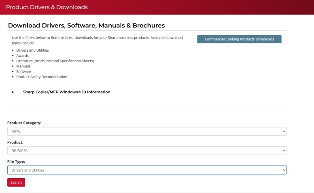Click the 'File Type:' field label
Viewport: 314px width, 193px height.
point(16,162)
